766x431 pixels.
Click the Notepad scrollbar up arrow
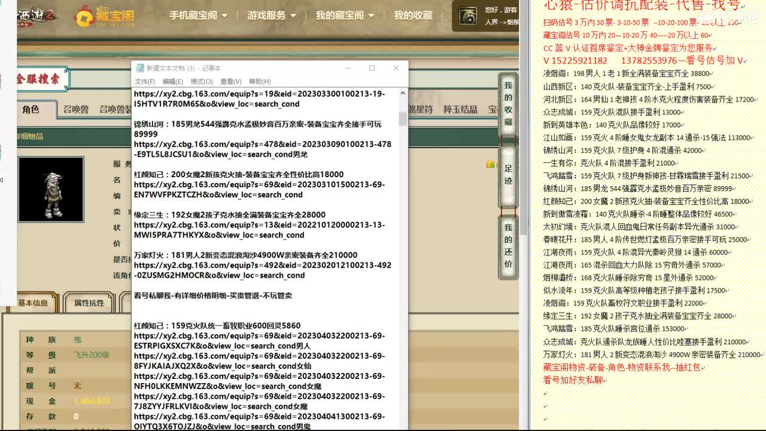pyautogui.click(x=403, y=93)
